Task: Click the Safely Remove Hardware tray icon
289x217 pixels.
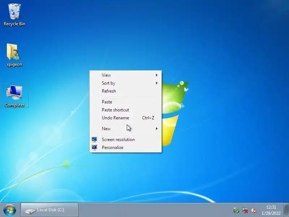Action: coord(236,210)
